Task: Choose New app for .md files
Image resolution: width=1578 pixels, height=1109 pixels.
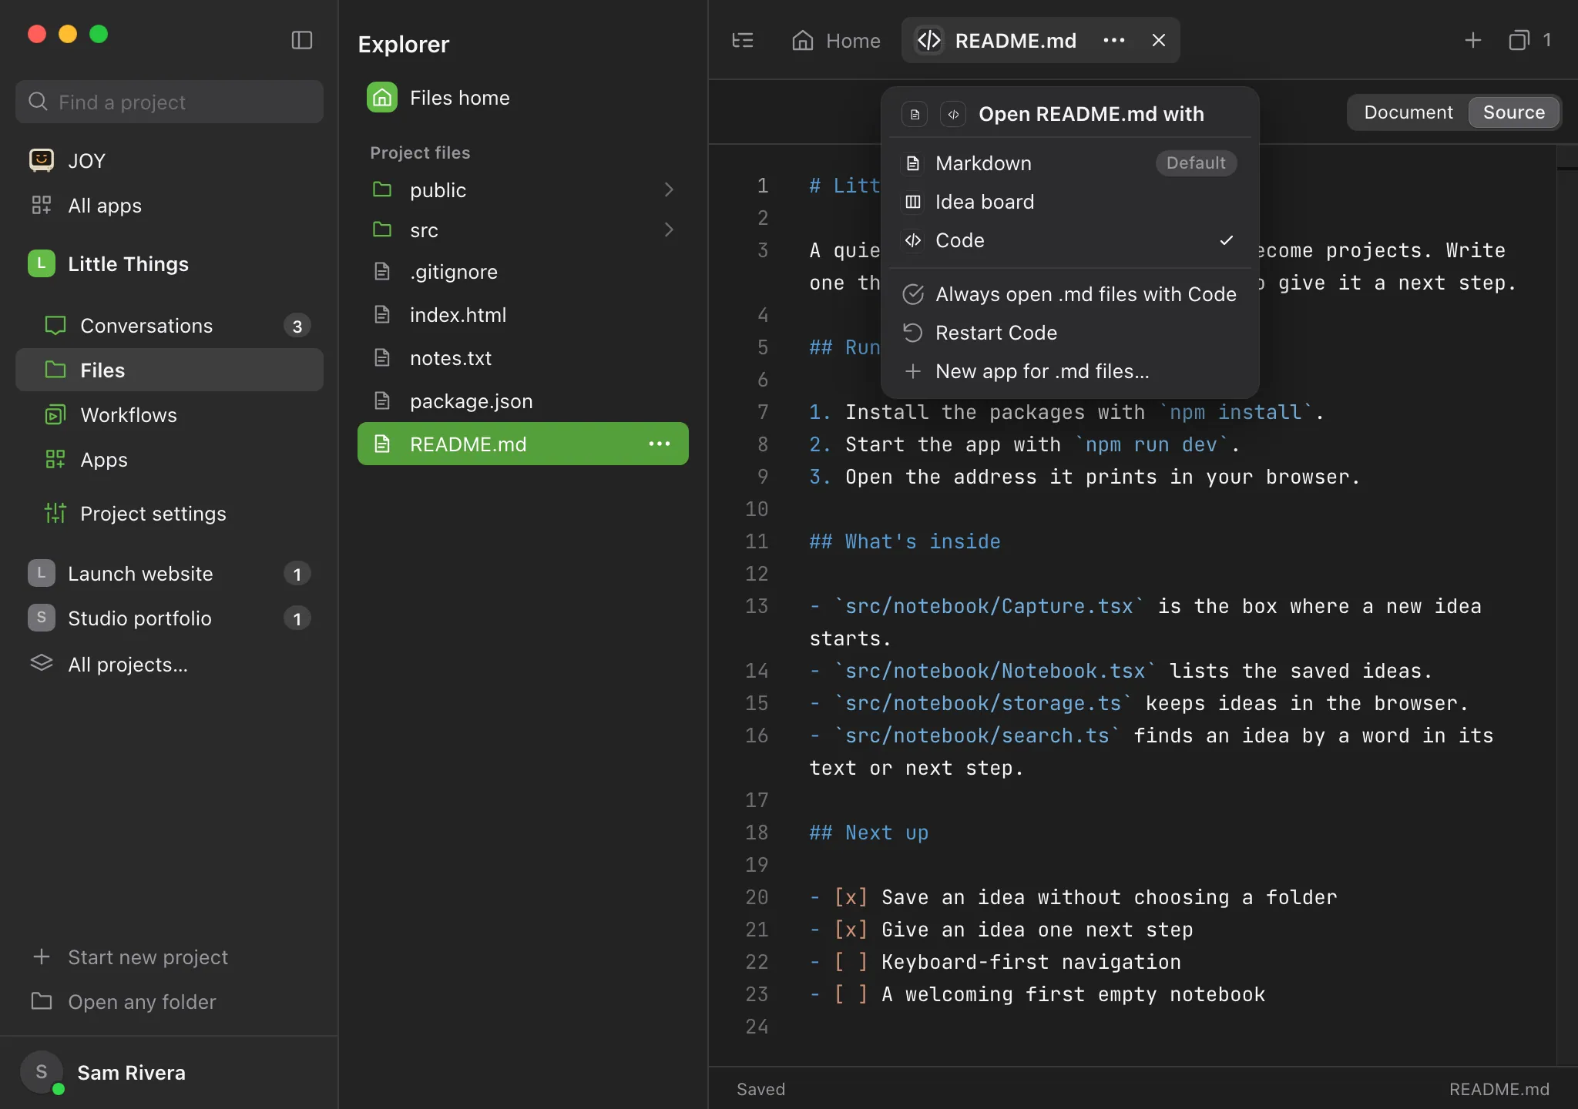Action: (1069, 371)
